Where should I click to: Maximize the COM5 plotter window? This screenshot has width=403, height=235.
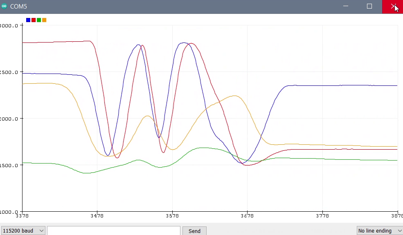click(369, 7)
